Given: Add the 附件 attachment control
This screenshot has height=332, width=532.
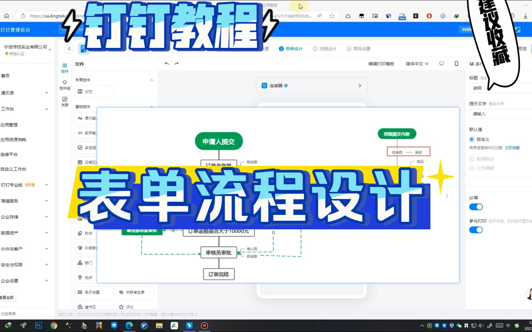Looking at the screenshot, I should click(x=86, y=233).
